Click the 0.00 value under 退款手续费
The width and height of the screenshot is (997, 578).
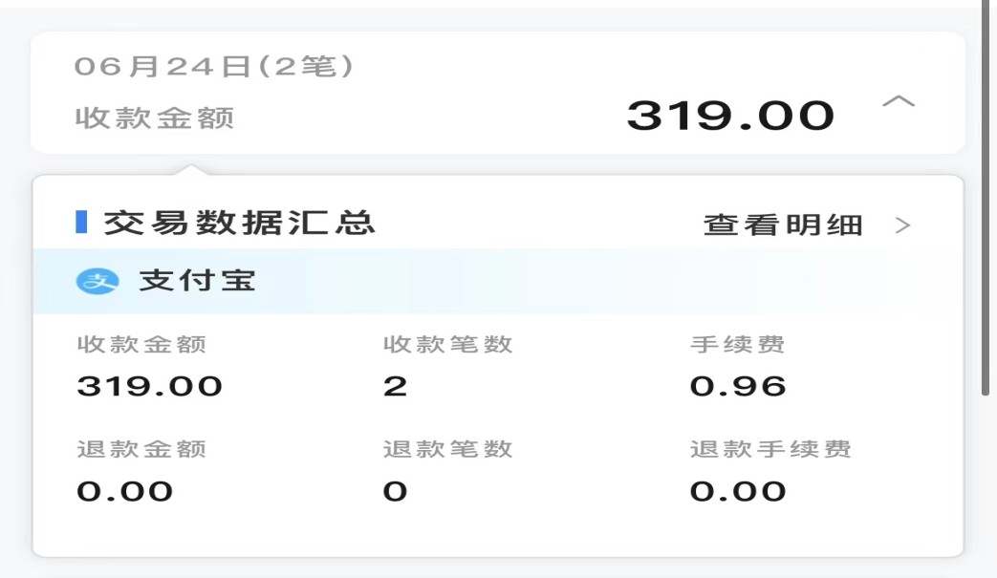[x=737, y=492]
